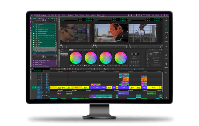199x126 pixels.
Task: Open the File menu
Action: 49,15
